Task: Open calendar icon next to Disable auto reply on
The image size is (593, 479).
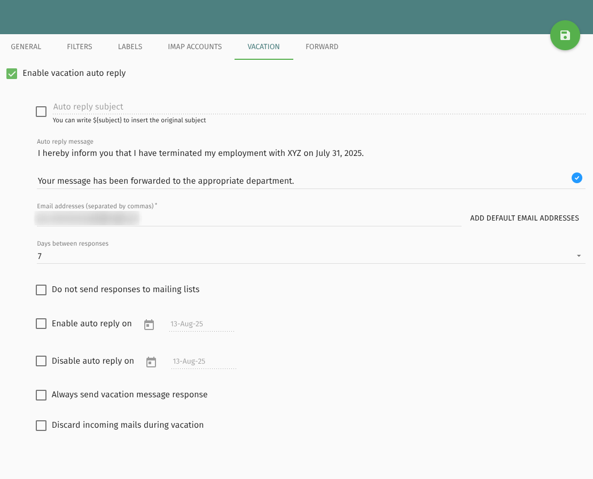Action: pos(151,362)
